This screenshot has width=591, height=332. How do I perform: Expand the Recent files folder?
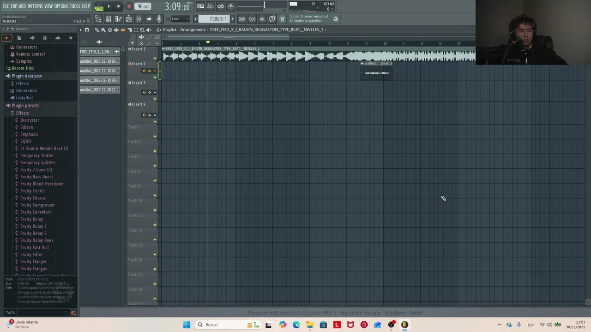23,68
